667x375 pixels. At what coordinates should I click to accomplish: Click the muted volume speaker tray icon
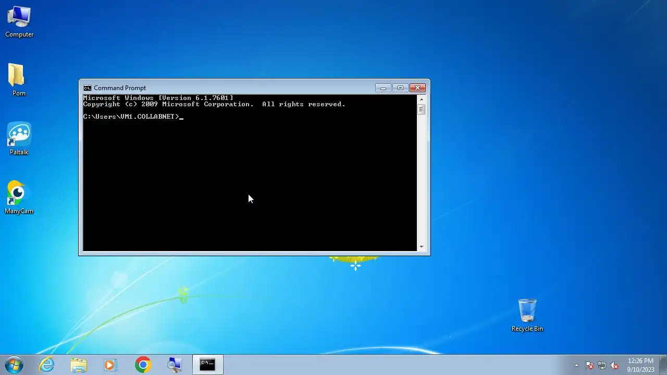tap(614, 365)
